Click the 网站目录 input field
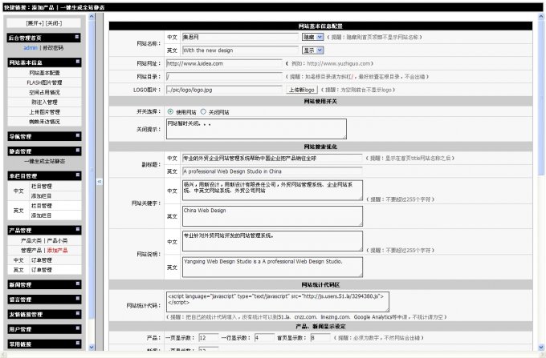The image size is (546, 358). (x=224, y=76)
